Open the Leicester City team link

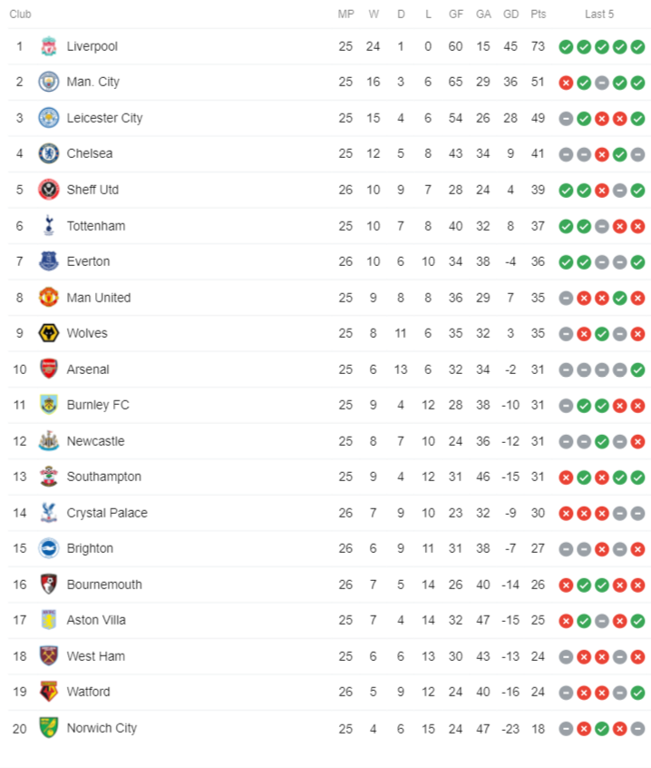[104, 118]
